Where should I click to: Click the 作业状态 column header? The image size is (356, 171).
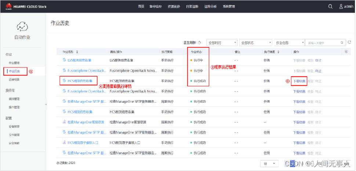[x=196, y=52]
